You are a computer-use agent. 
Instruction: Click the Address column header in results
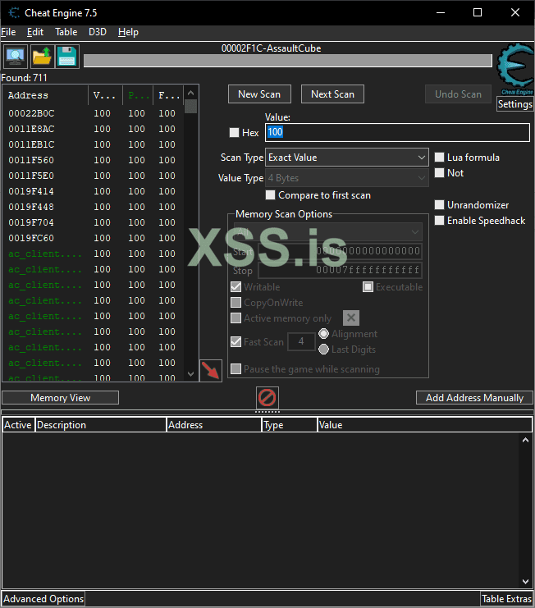click(x=46, y=95)
